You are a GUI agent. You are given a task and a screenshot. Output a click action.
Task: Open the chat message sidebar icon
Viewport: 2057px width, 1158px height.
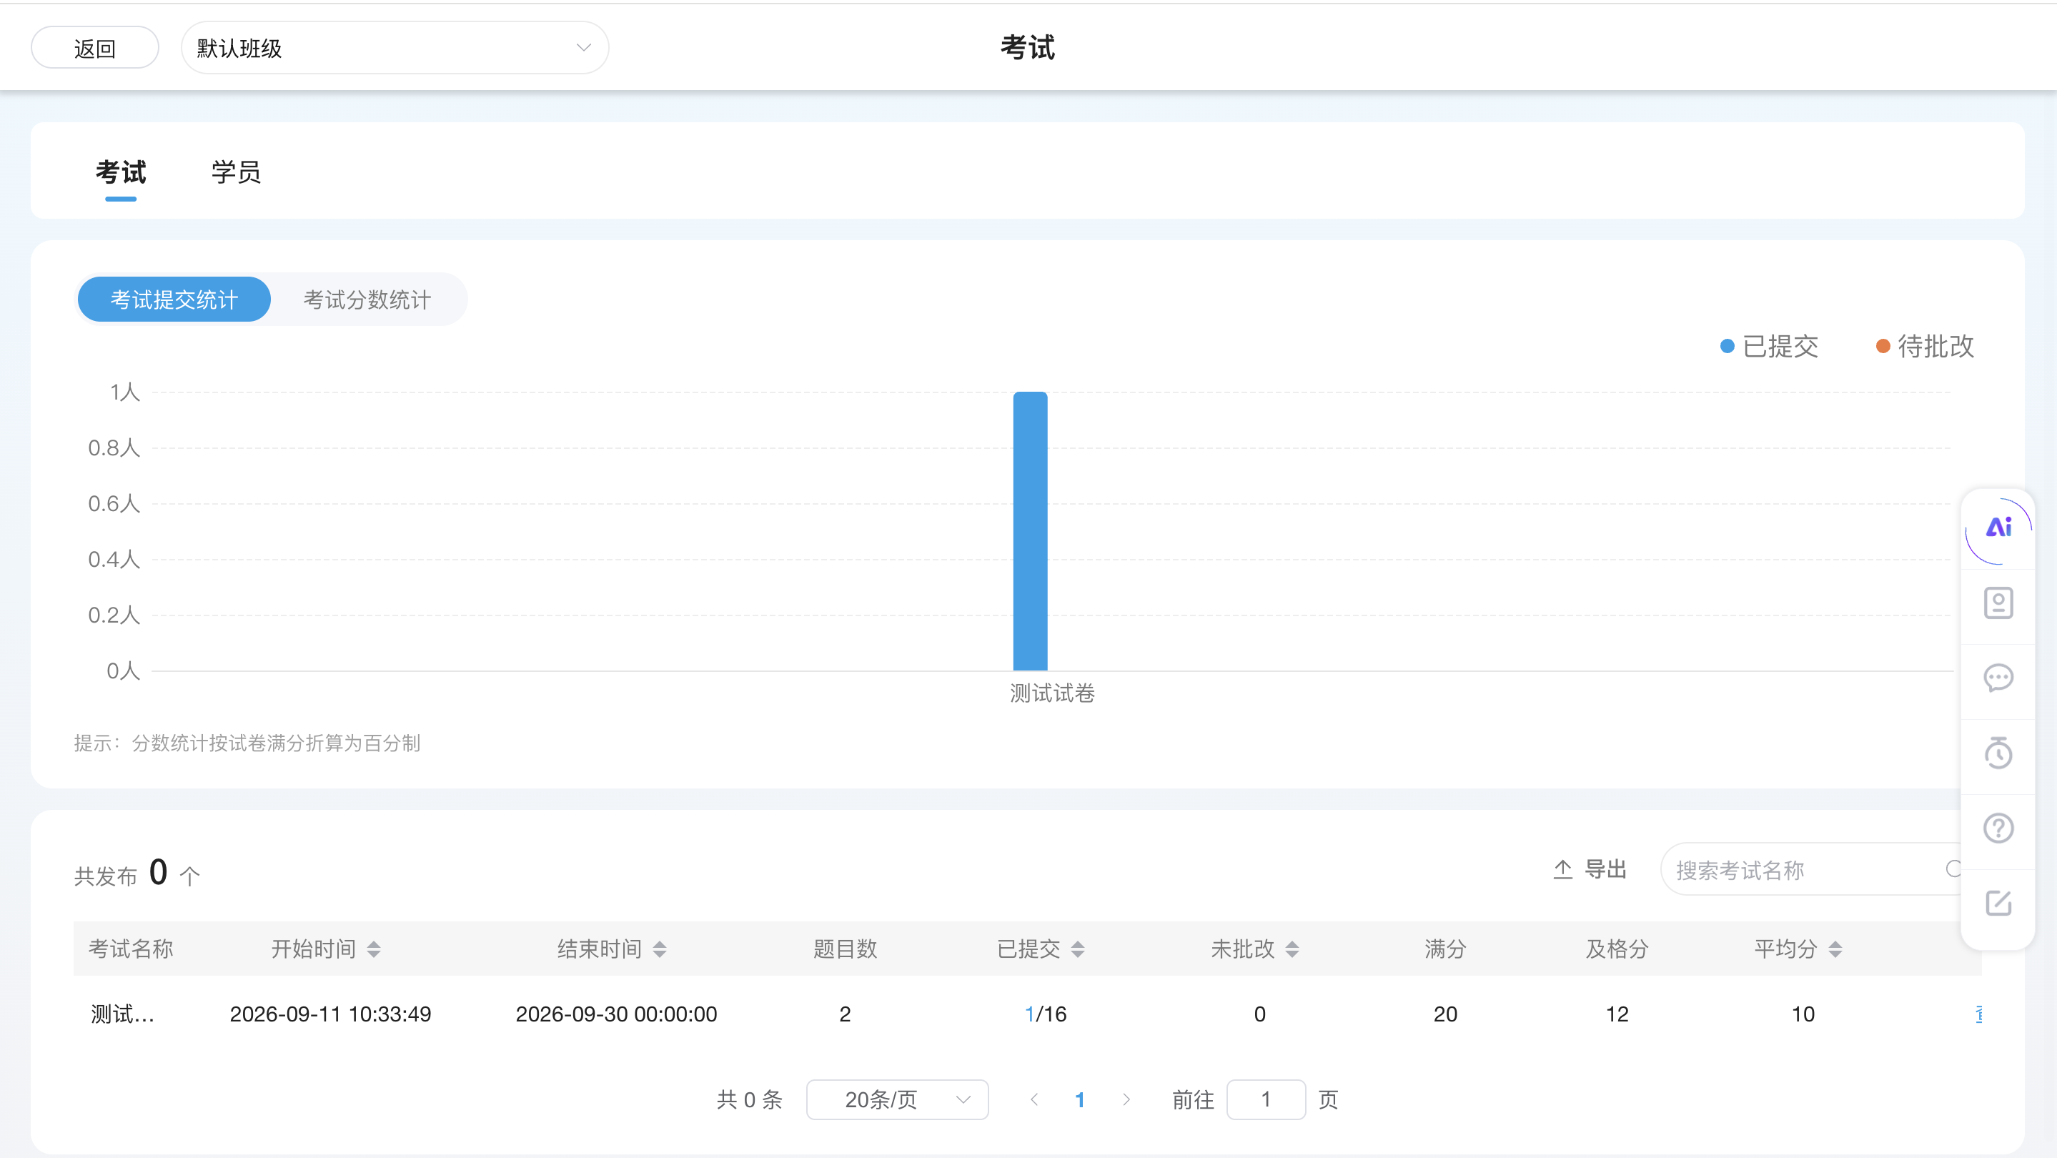click(x=1998, y=678)
